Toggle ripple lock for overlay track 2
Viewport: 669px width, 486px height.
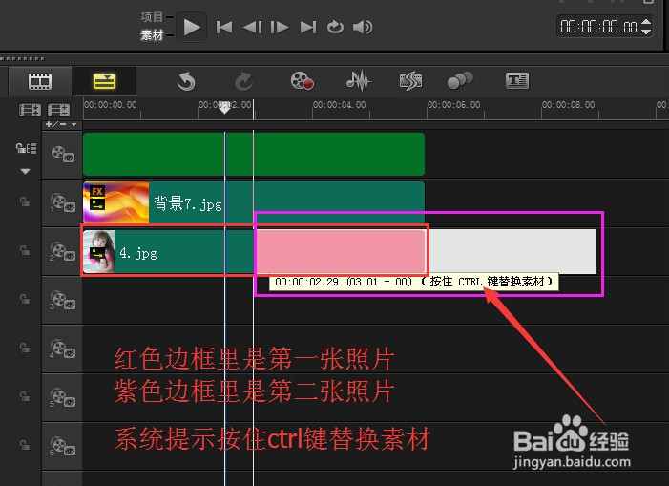point(25,250)
